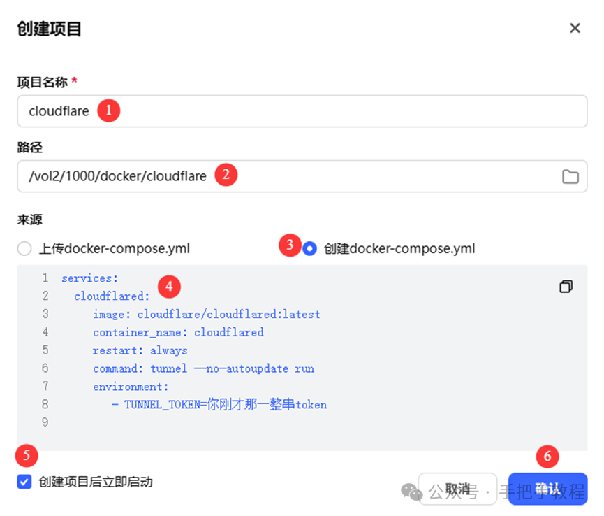Click the restart: always line
This screenshot has width=604, height=516.
pyautogui.click(x=140, y=351)
